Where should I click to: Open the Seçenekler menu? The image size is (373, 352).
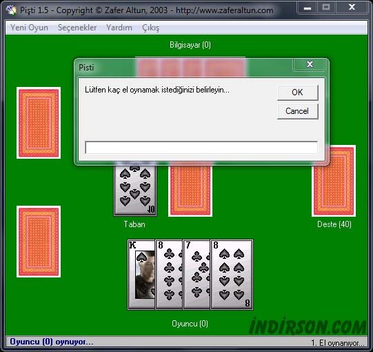pyautogui.click(x=77, y=28)
